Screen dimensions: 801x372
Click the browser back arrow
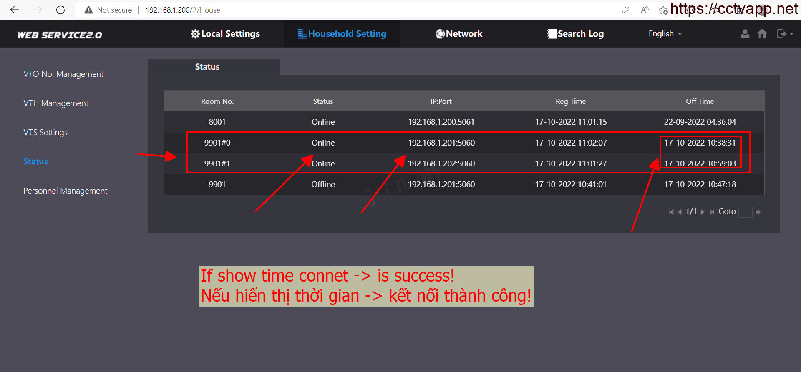tap(15, 10)
